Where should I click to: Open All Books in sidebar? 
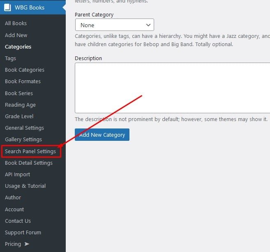pos(16,23)
